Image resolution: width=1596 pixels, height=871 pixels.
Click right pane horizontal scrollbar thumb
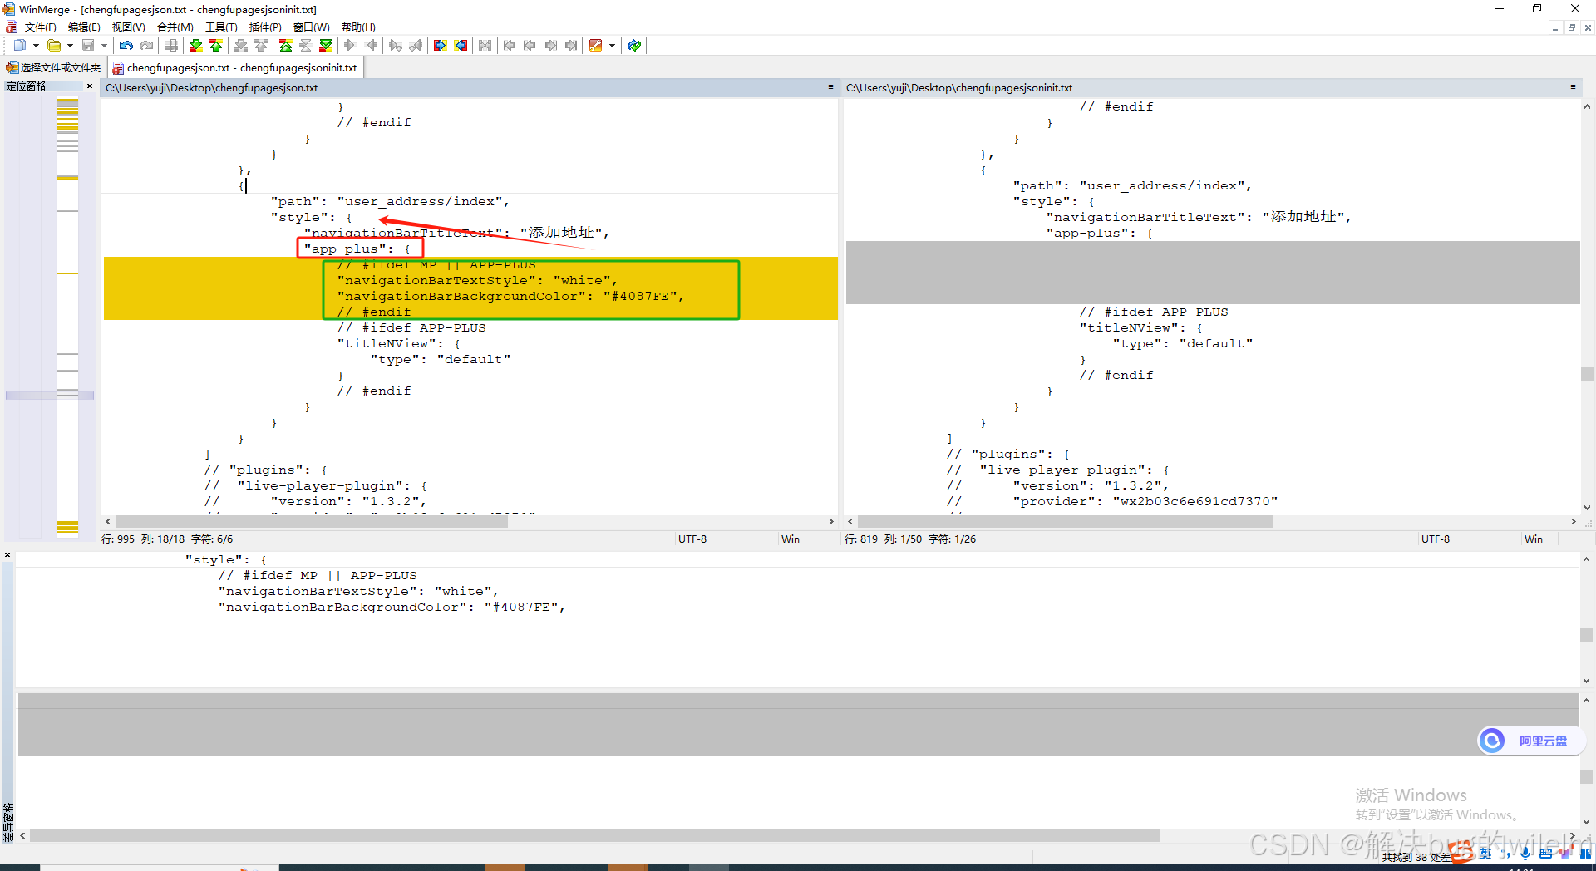pos(1065,521)
